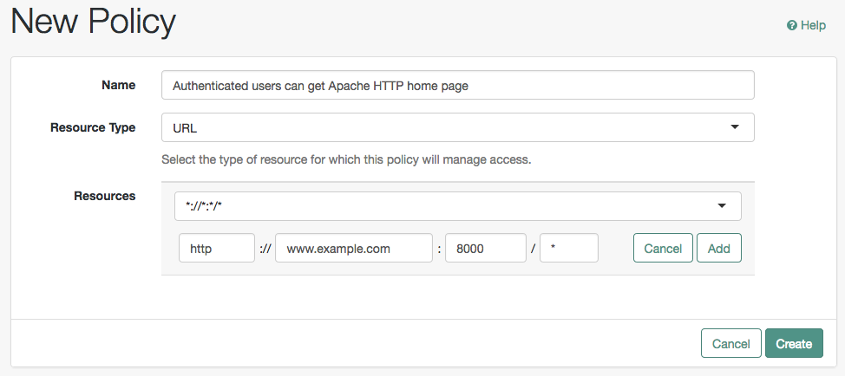Open the *://*:*/* resource pattern dropdown
This screenshot has width=845, height=376.
[457, 206]
